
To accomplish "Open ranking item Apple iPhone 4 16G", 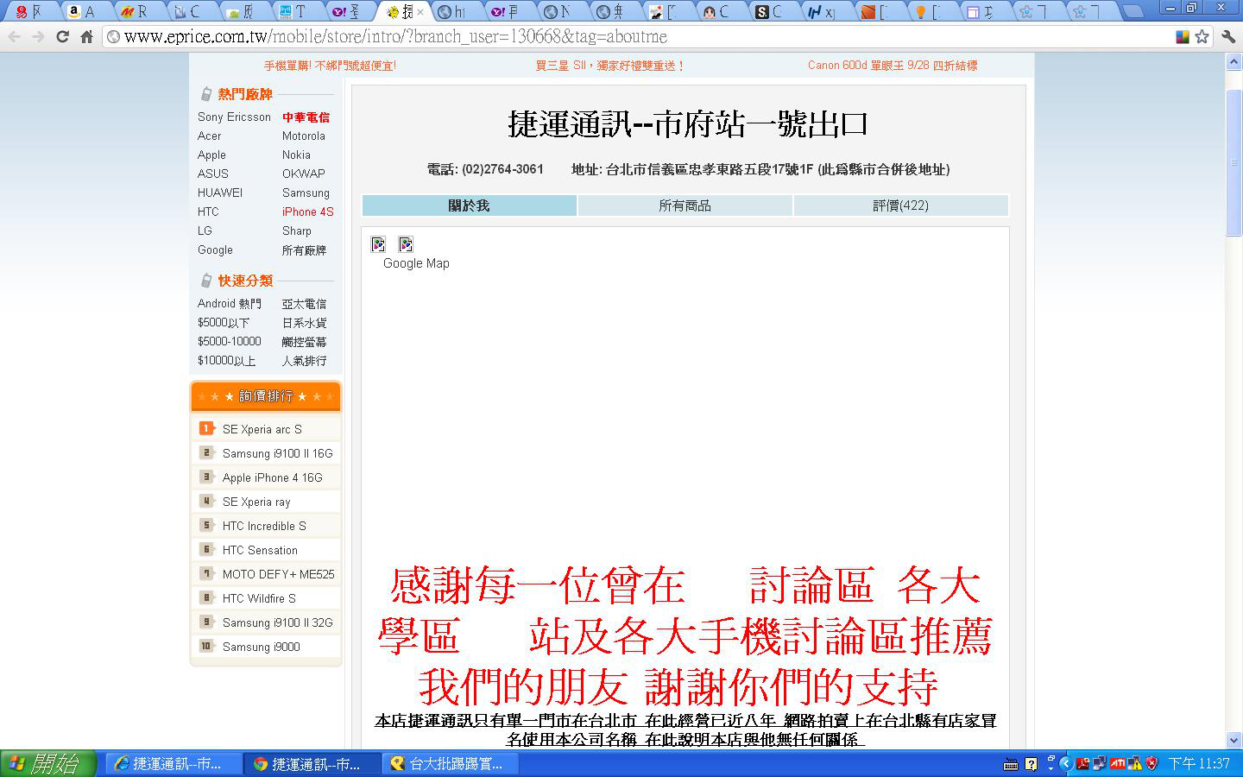I will tap(272, 477).
